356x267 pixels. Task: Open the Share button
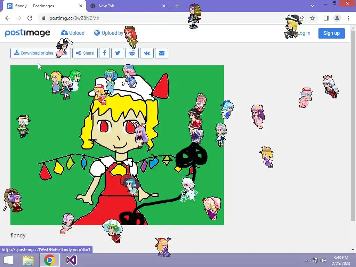coord(85,53)
